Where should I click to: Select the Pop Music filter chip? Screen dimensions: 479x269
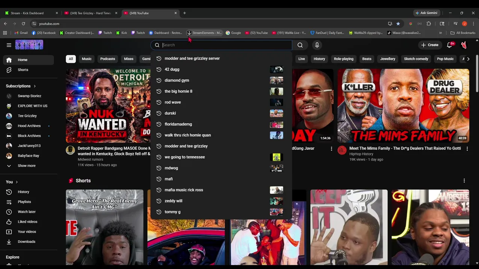[x=445, y=59]
